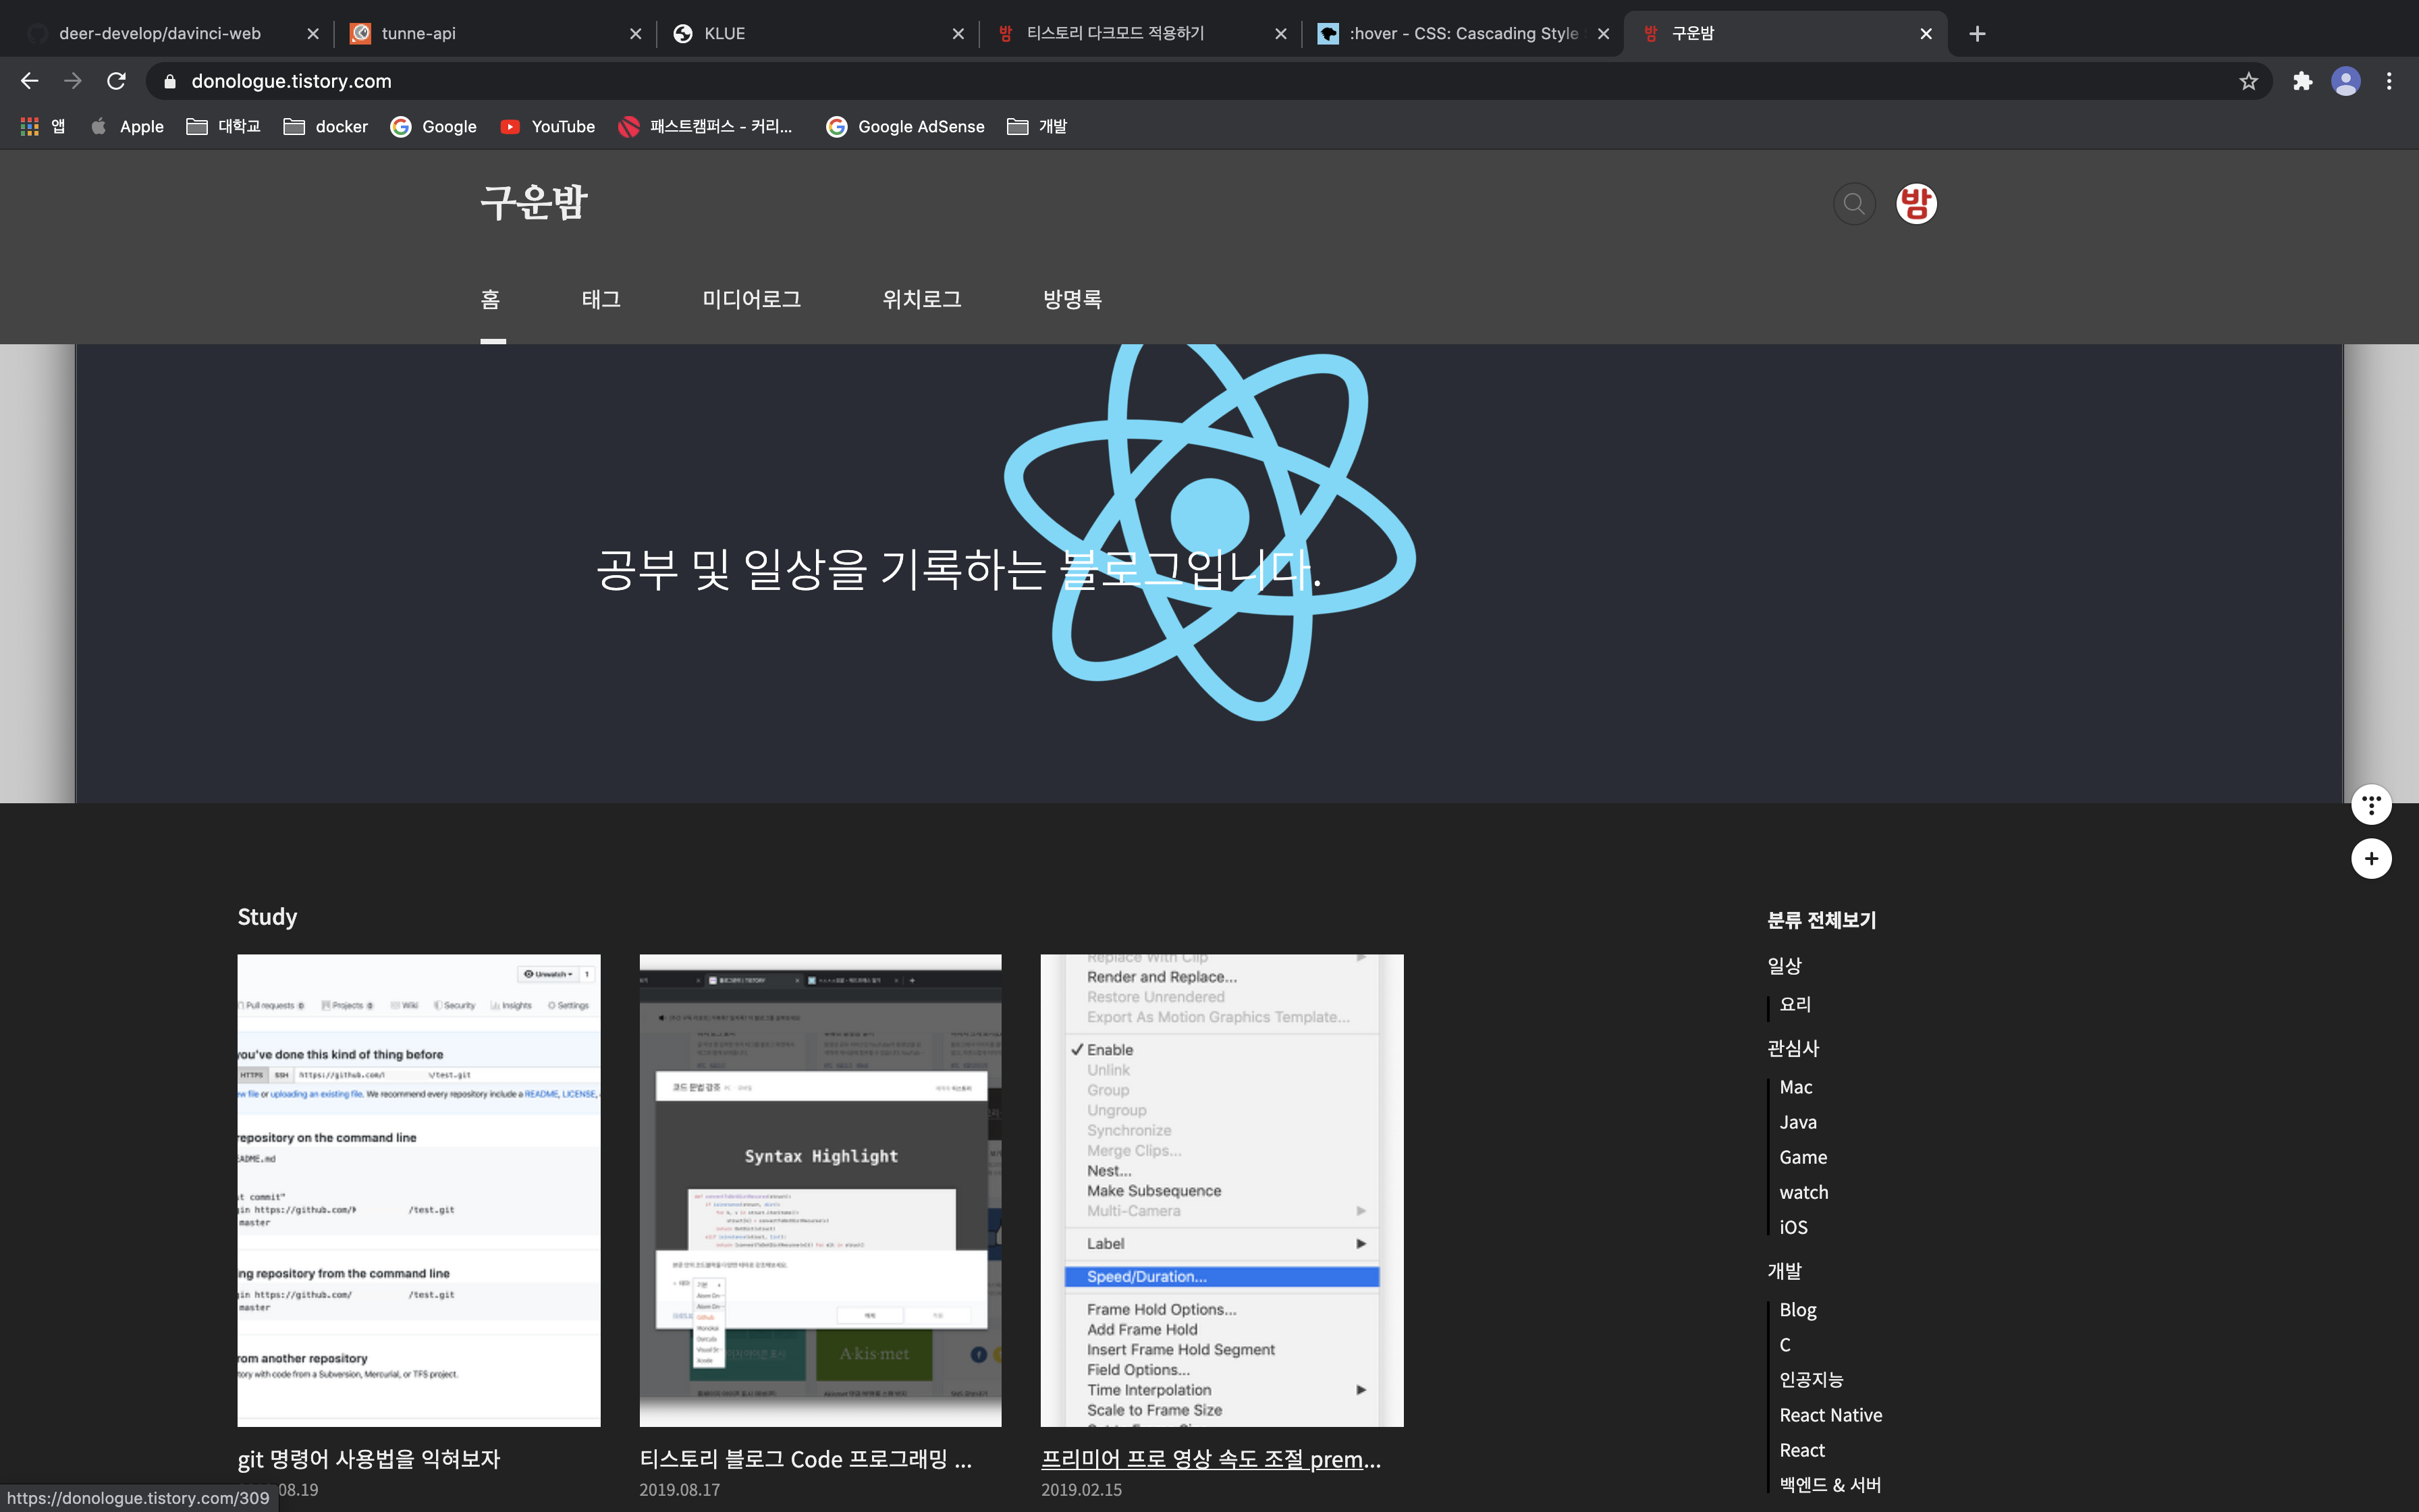Open the Game subcategory

1803,1157
